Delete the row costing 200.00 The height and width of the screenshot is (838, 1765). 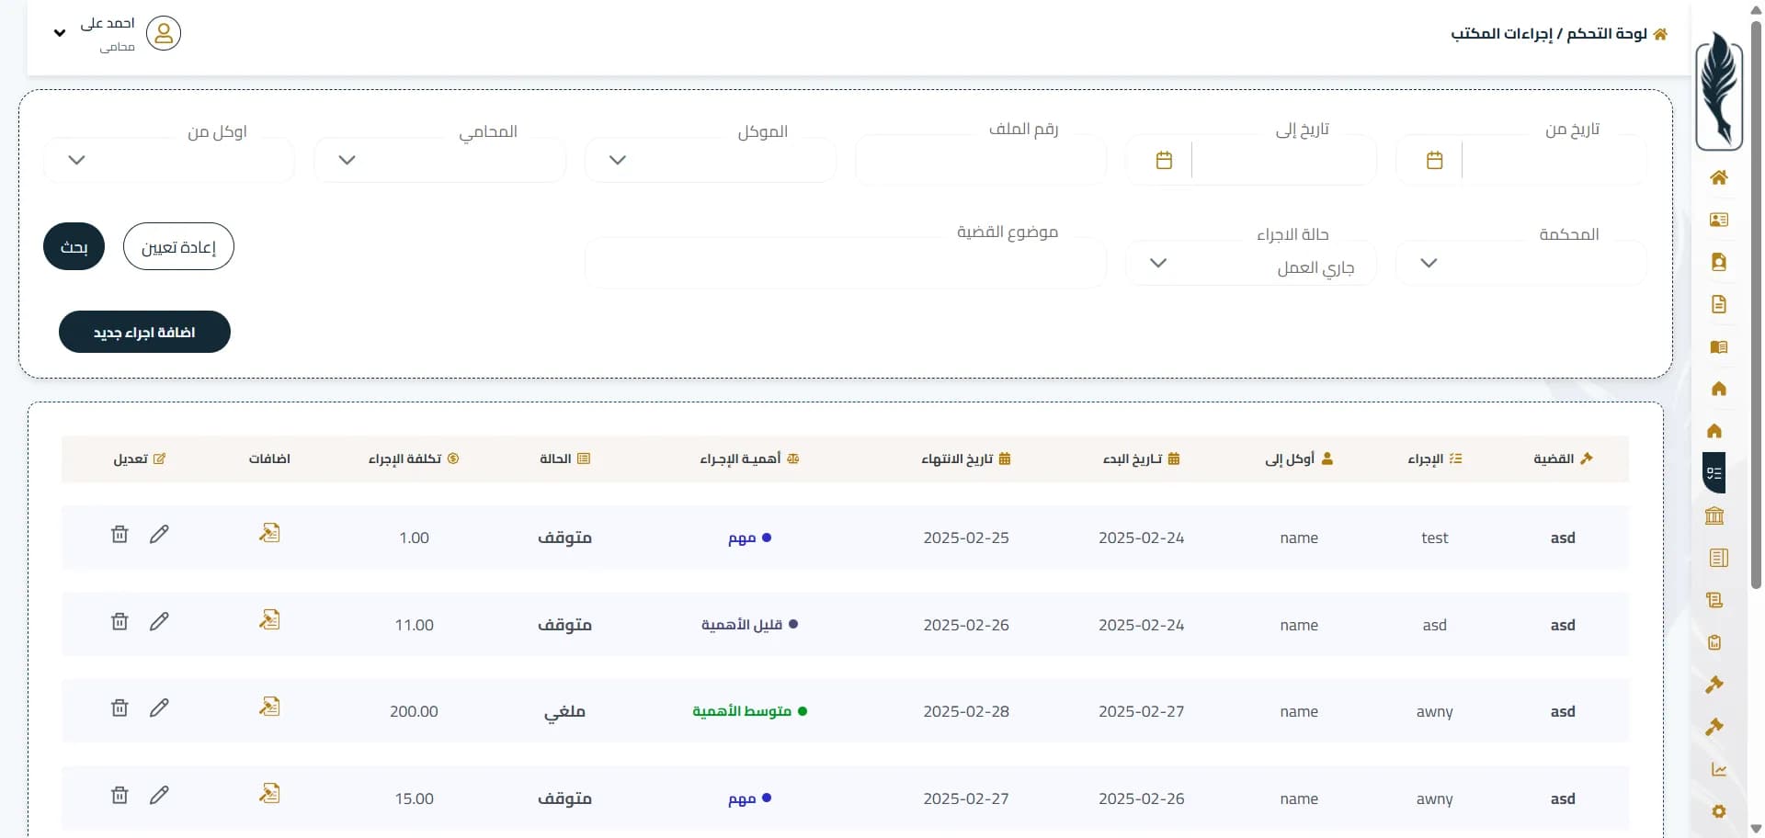tap(120, 708)
